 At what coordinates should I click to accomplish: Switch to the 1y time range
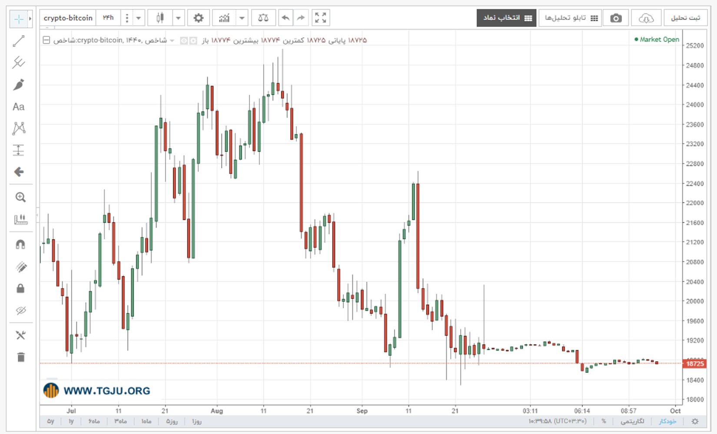point(71,421)
